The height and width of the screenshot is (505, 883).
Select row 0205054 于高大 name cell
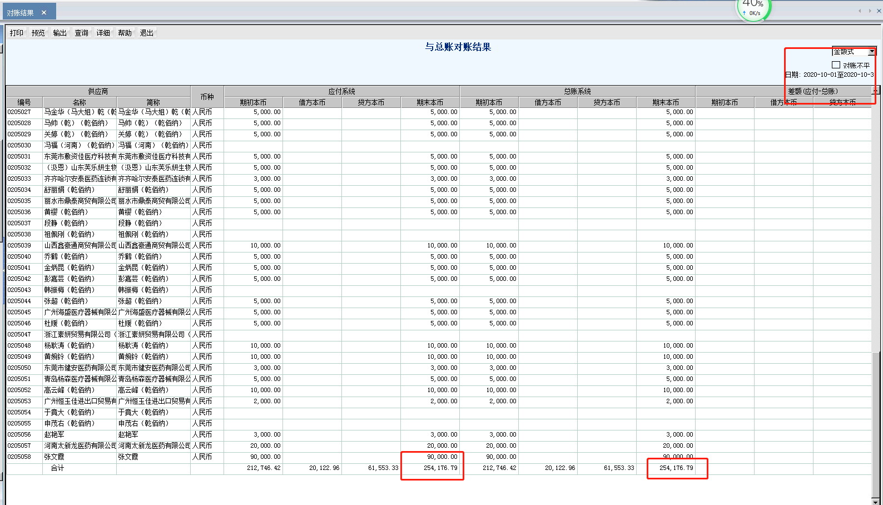80,412
